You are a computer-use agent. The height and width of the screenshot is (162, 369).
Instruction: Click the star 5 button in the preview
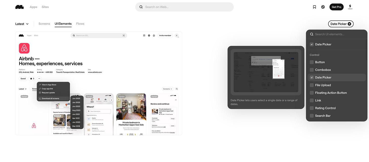[x=32, y=78]
